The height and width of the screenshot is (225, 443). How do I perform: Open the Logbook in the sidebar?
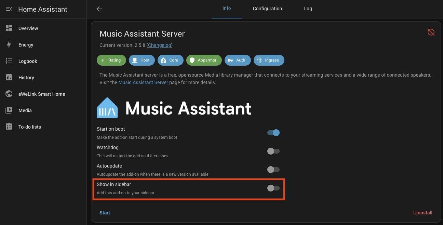(43, 61)
